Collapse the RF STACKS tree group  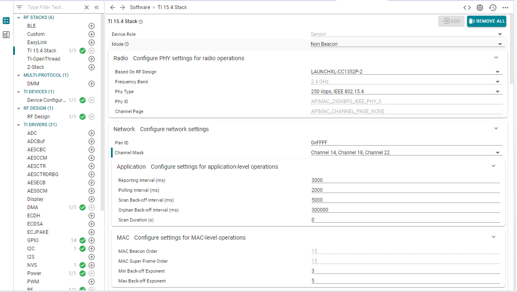19,18
